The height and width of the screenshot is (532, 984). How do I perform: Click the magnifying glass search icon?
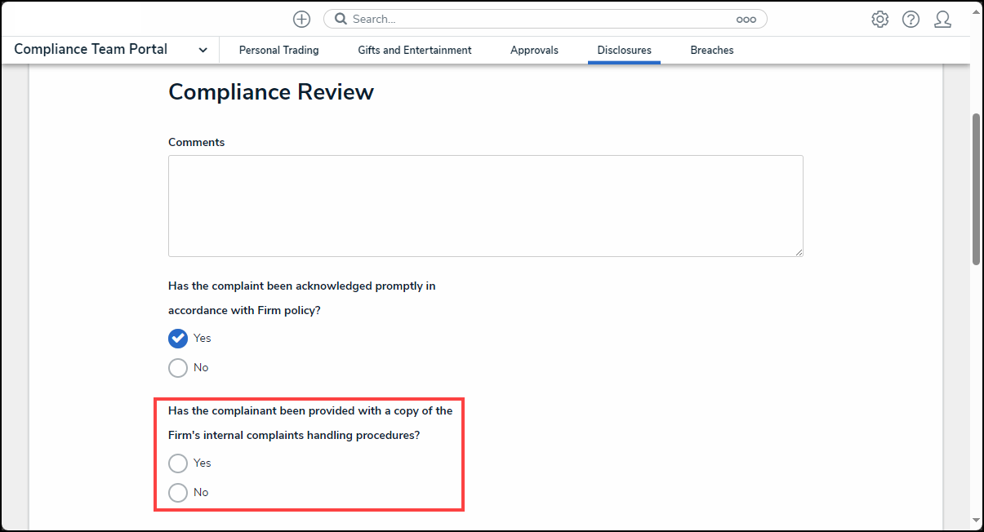pyautogui.click(x=341, y=20)
